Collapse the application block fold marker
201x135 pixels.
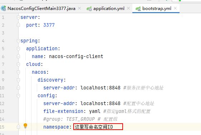tap(18, 49)
